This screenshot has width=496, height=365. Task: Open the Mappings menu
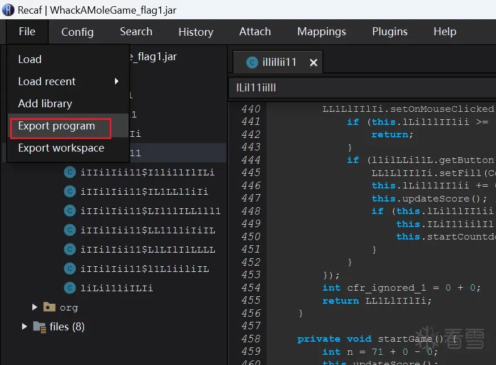click(x=322, y=32)
